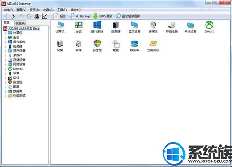Open the 存储设备 storage icon in main panel
Image resolution: width=232 pixels, height=167 pixels.
point(172,27)
